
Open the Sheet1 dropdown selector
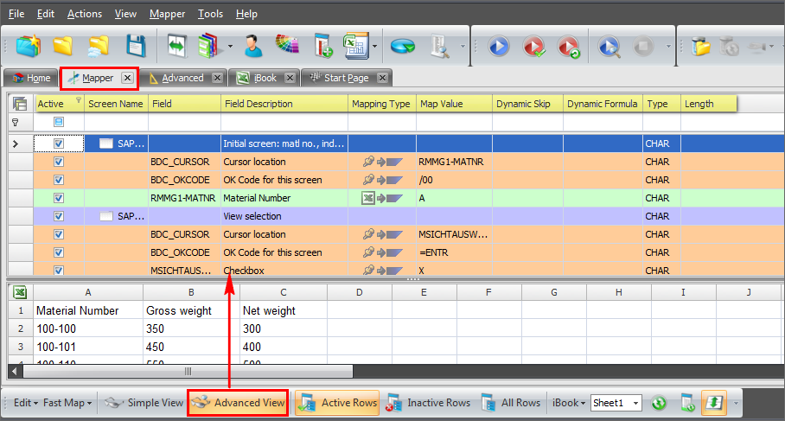[636, 403]
